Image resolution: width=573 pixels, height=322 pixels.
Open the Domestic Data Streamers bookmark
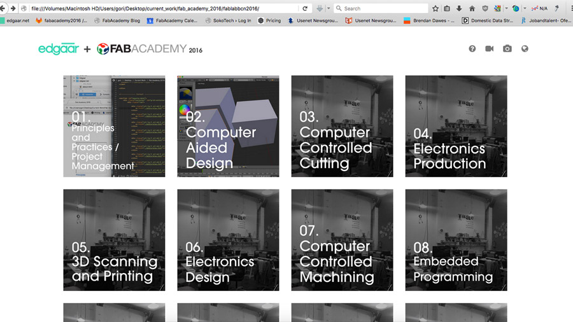tap(488, 21)
